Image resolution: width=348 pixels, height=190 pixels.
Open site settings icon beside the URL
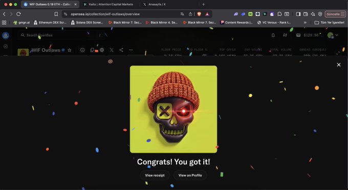(x=66, y=14)
